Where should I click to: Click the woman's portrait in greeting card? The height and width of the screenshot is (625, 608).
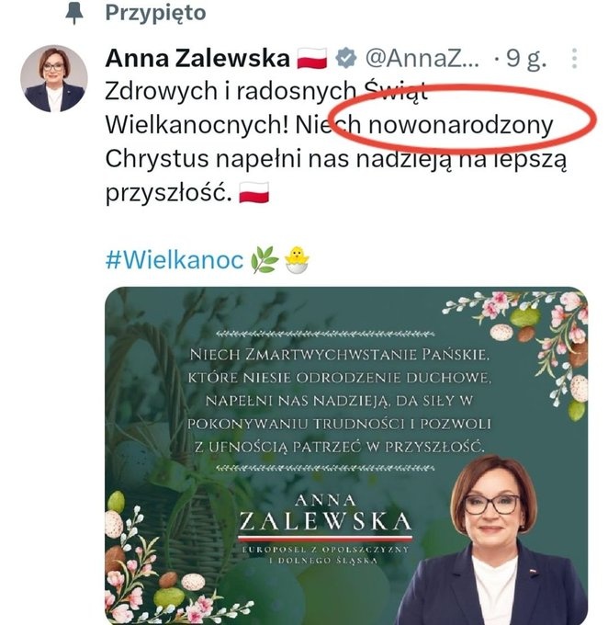(x=494, y=540)
